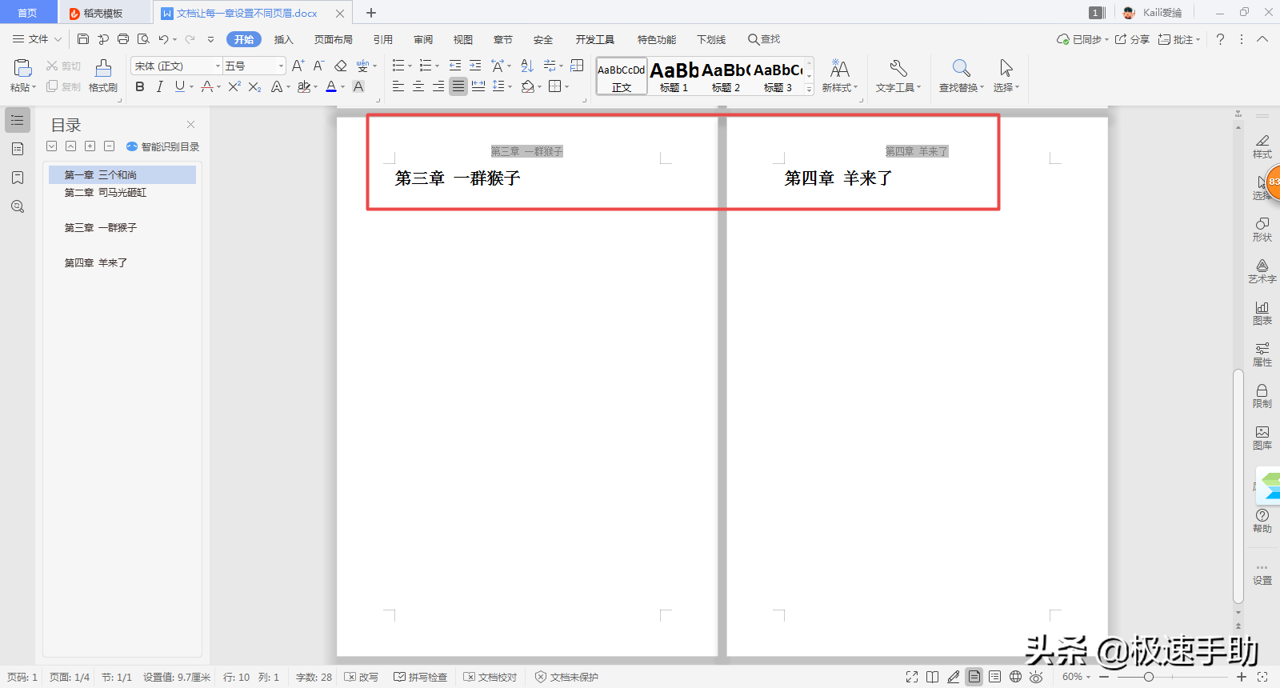This screenshot has width=1280, height=688.
Task: Open the font size combo box
Action: 254,66
